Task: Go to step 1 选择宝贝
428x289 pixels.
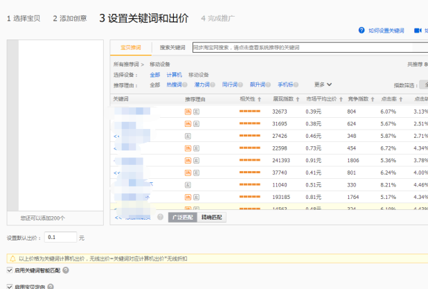Action: coord(24,18)
